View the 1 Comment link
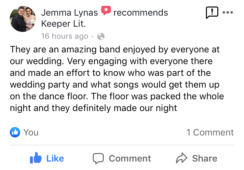244x170 pixels. pos(210,132)
